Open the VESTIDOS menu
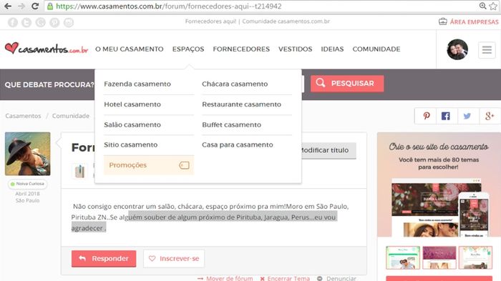The width and height of the screenshot is (501, 281). tap(295, 49)
